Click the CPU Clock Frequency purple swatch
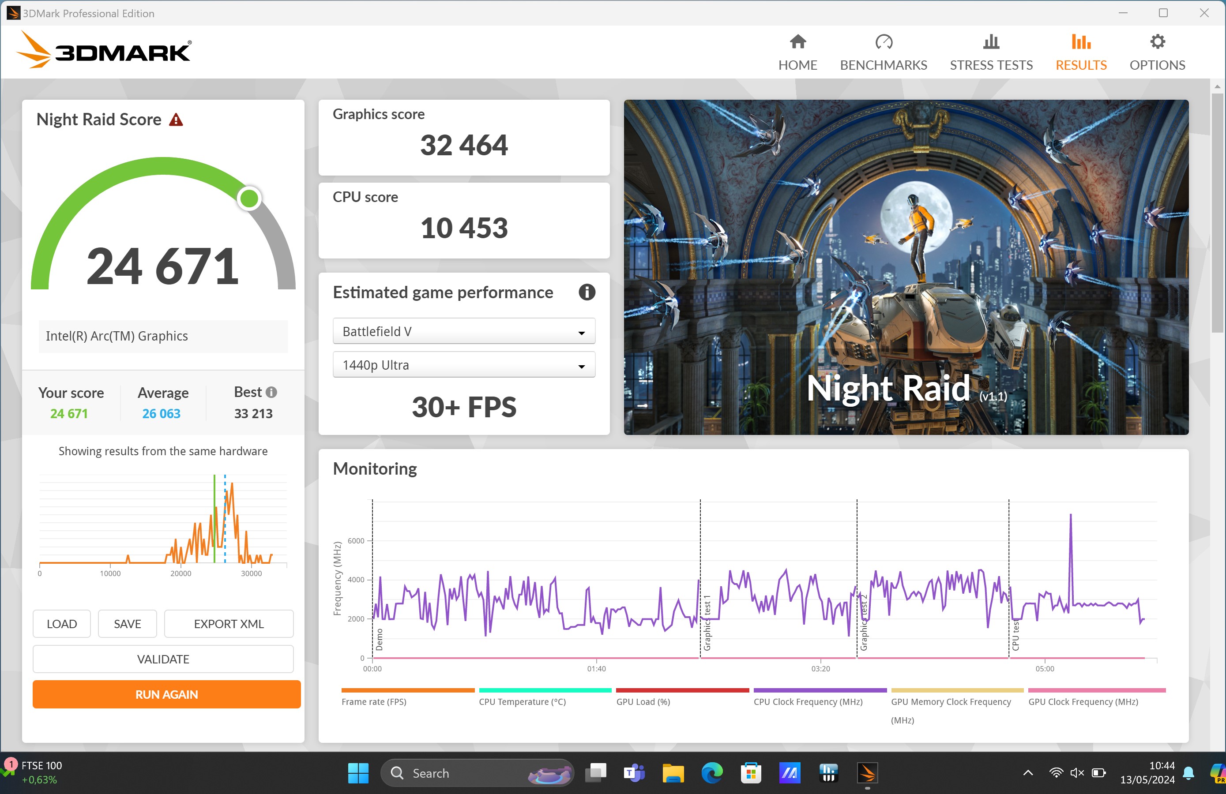The height and width of the screenshot is (794, 1226). coord(820,690)
